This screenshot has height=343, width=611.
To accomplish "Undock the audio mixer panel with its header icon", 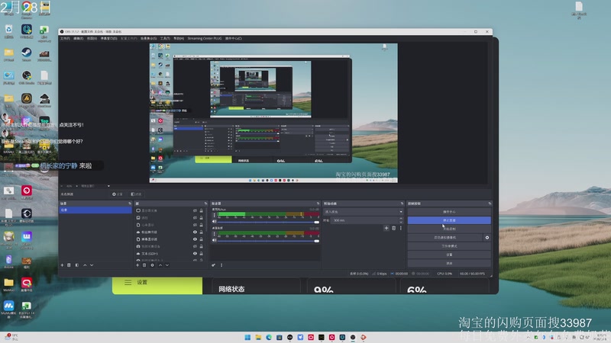I will (318, 204).
